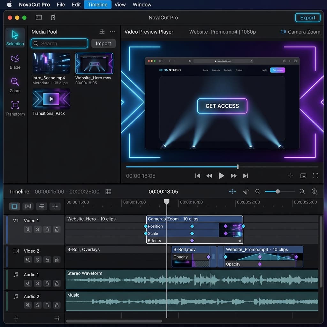Open Media Pool three-dots options menu
The image size is (327, 327).
click(113, 32)
